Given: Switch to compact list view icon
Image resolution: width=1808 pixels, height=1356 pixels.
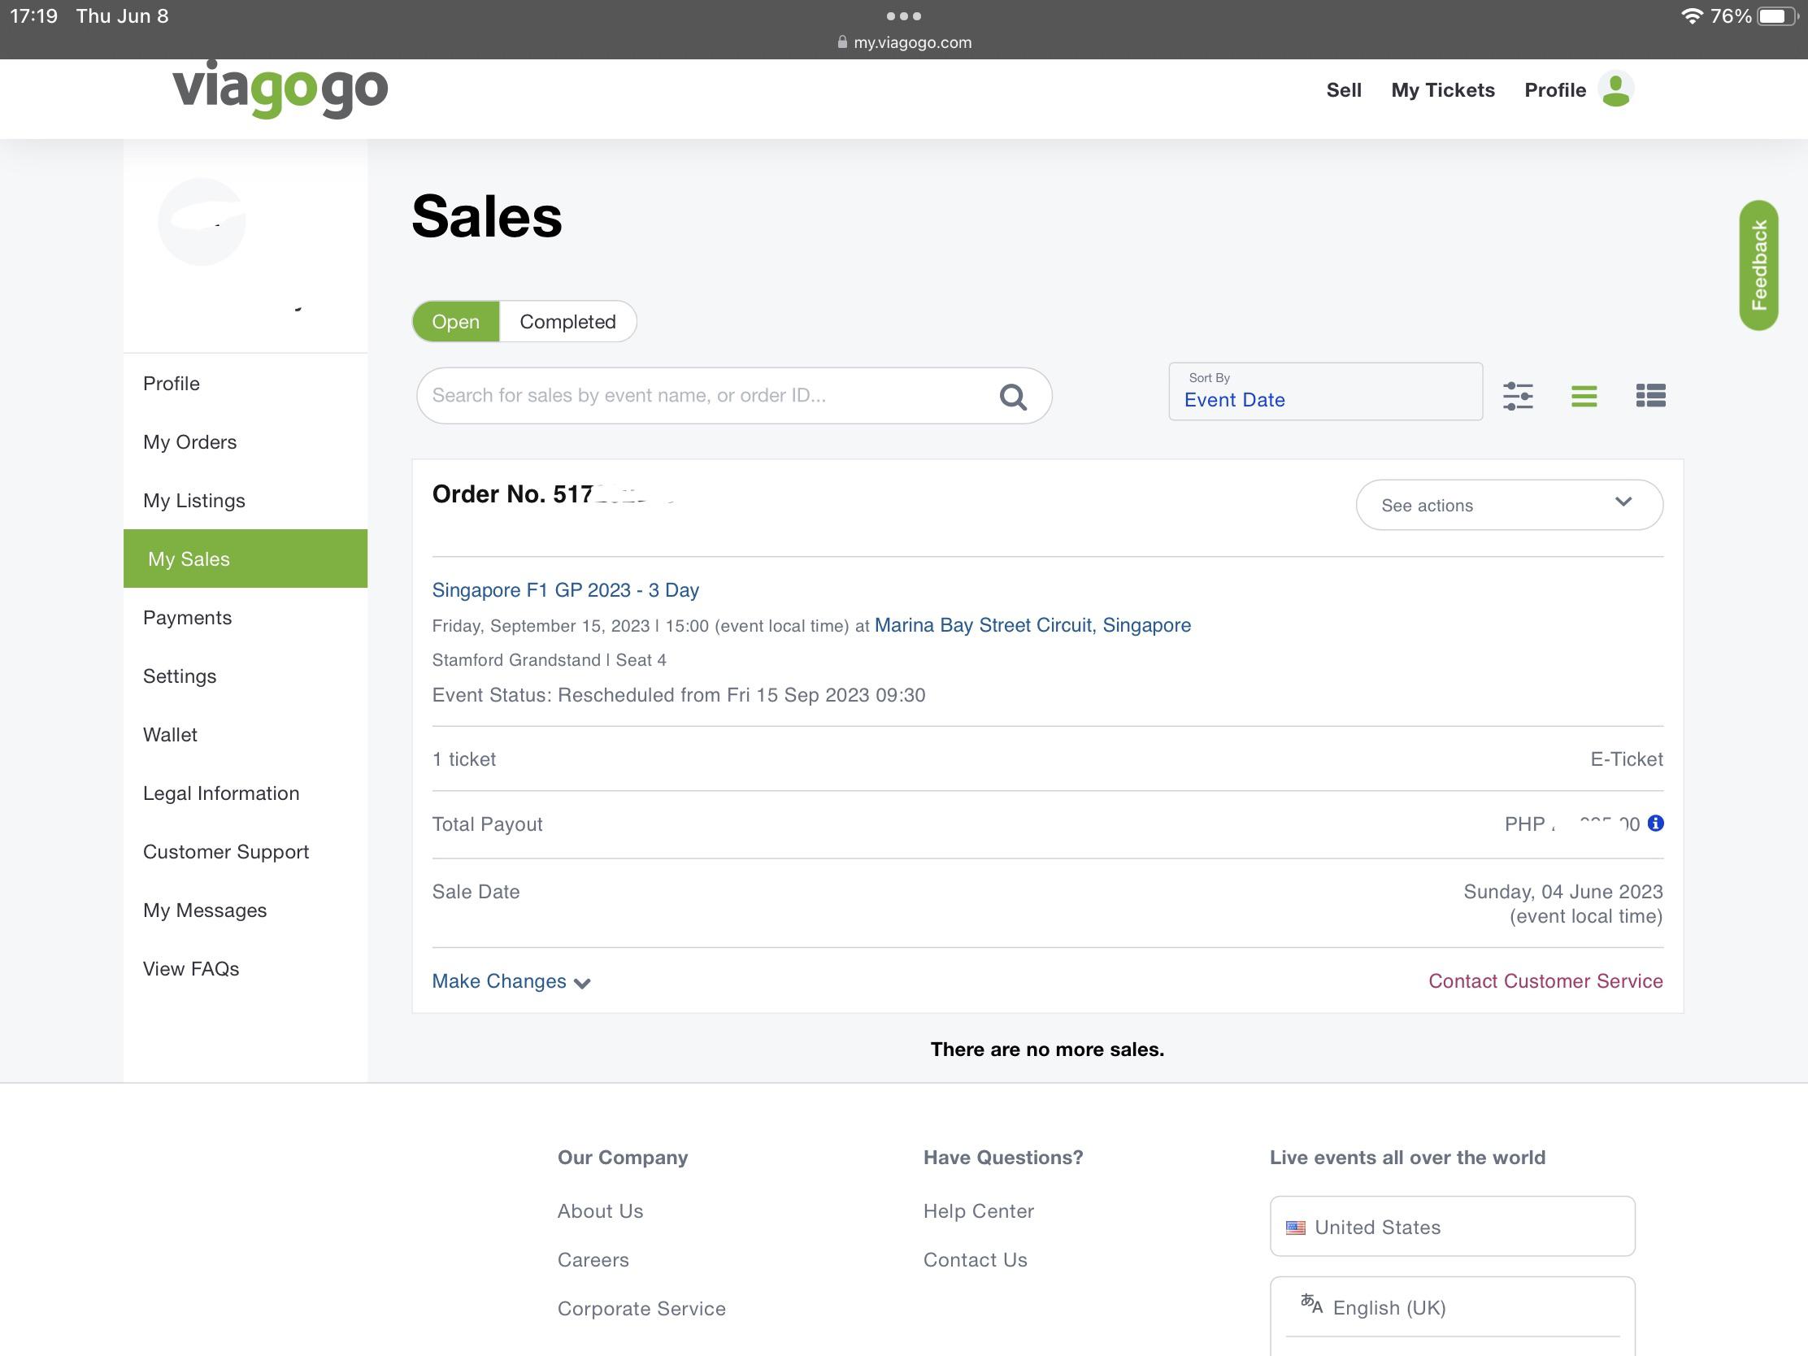Looking at the screenshot, I should coord(1584,397).
